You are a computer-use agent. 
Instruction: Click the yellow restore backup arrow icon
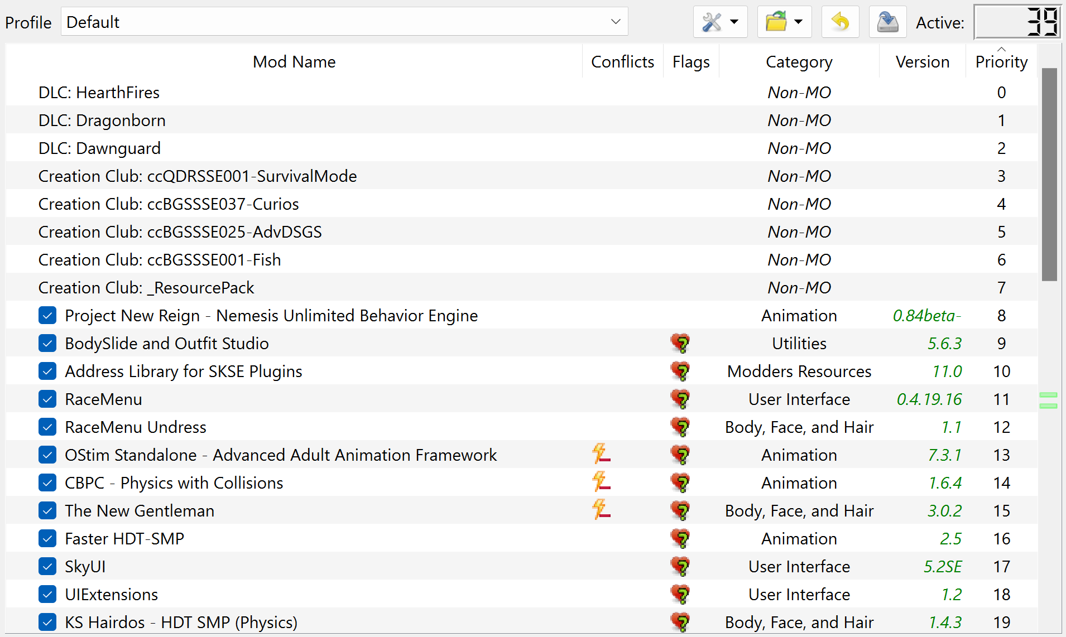pos(840,22)
